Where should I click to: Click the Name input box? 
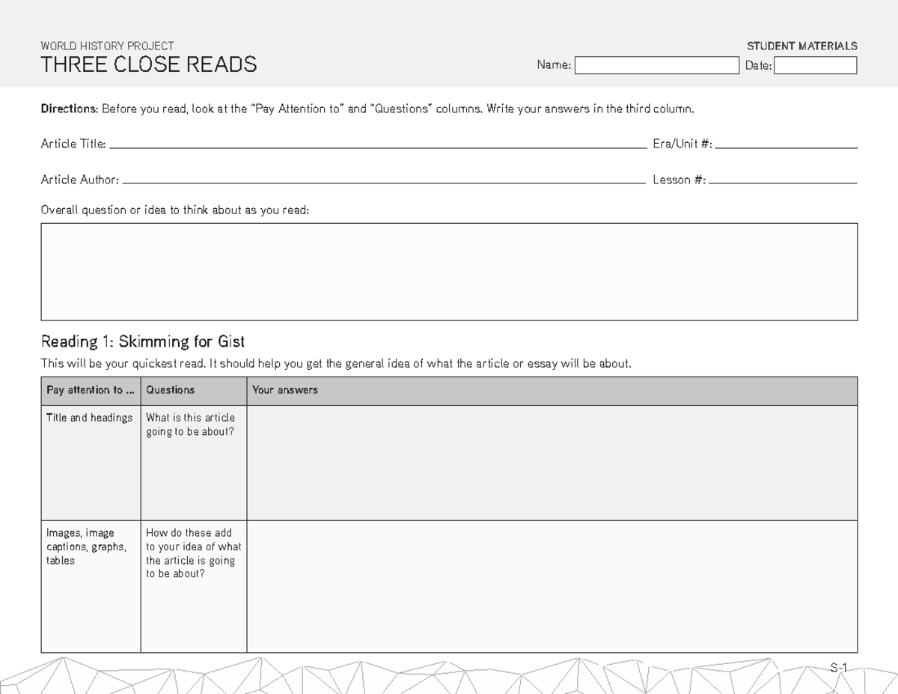pyautogui.click(x=656, y=65)
